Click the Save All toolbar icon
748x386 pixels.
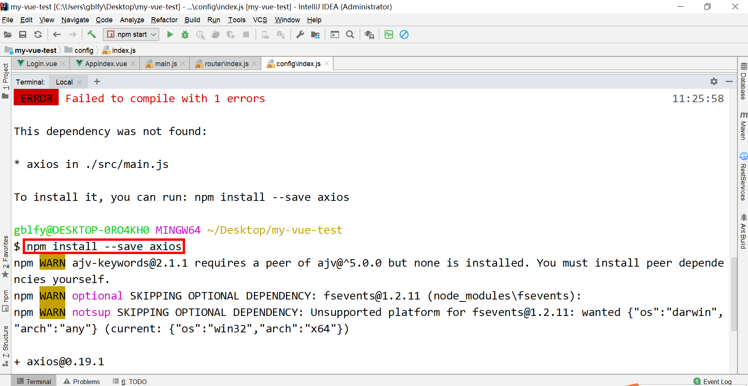click(23, 34)
